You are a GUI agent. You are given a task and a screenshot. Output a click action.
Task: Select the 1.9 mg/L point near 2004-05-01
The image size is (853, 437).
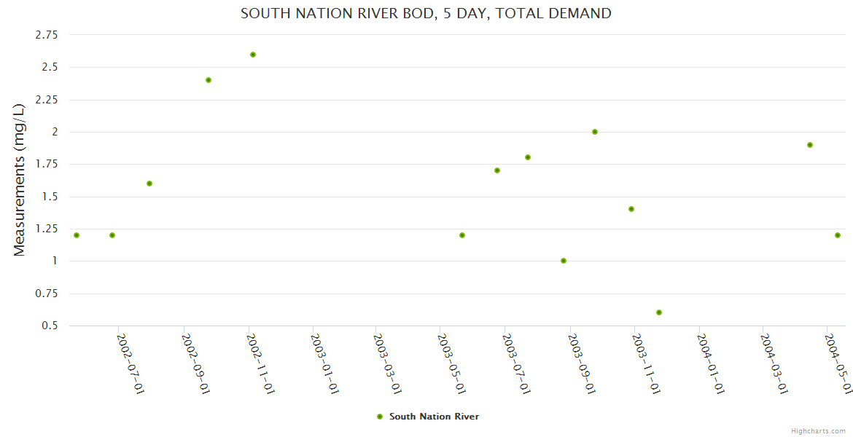click(x=810, y=145)
